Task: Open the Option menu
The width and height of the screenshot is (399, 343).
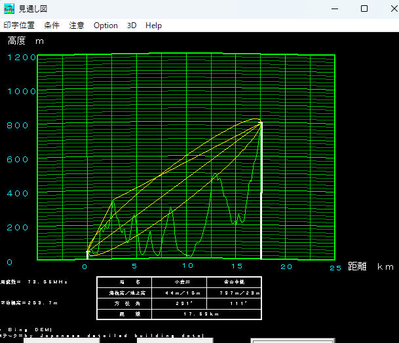Action: 105,26
